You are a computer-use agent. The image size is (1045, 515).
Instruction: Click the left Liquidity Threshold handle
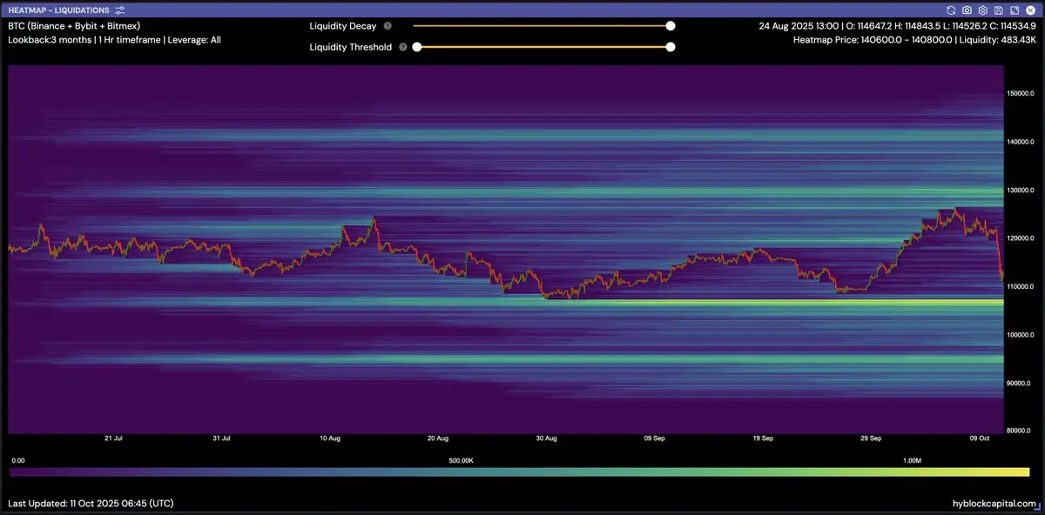pyautogui.click(x=416, y=47)
